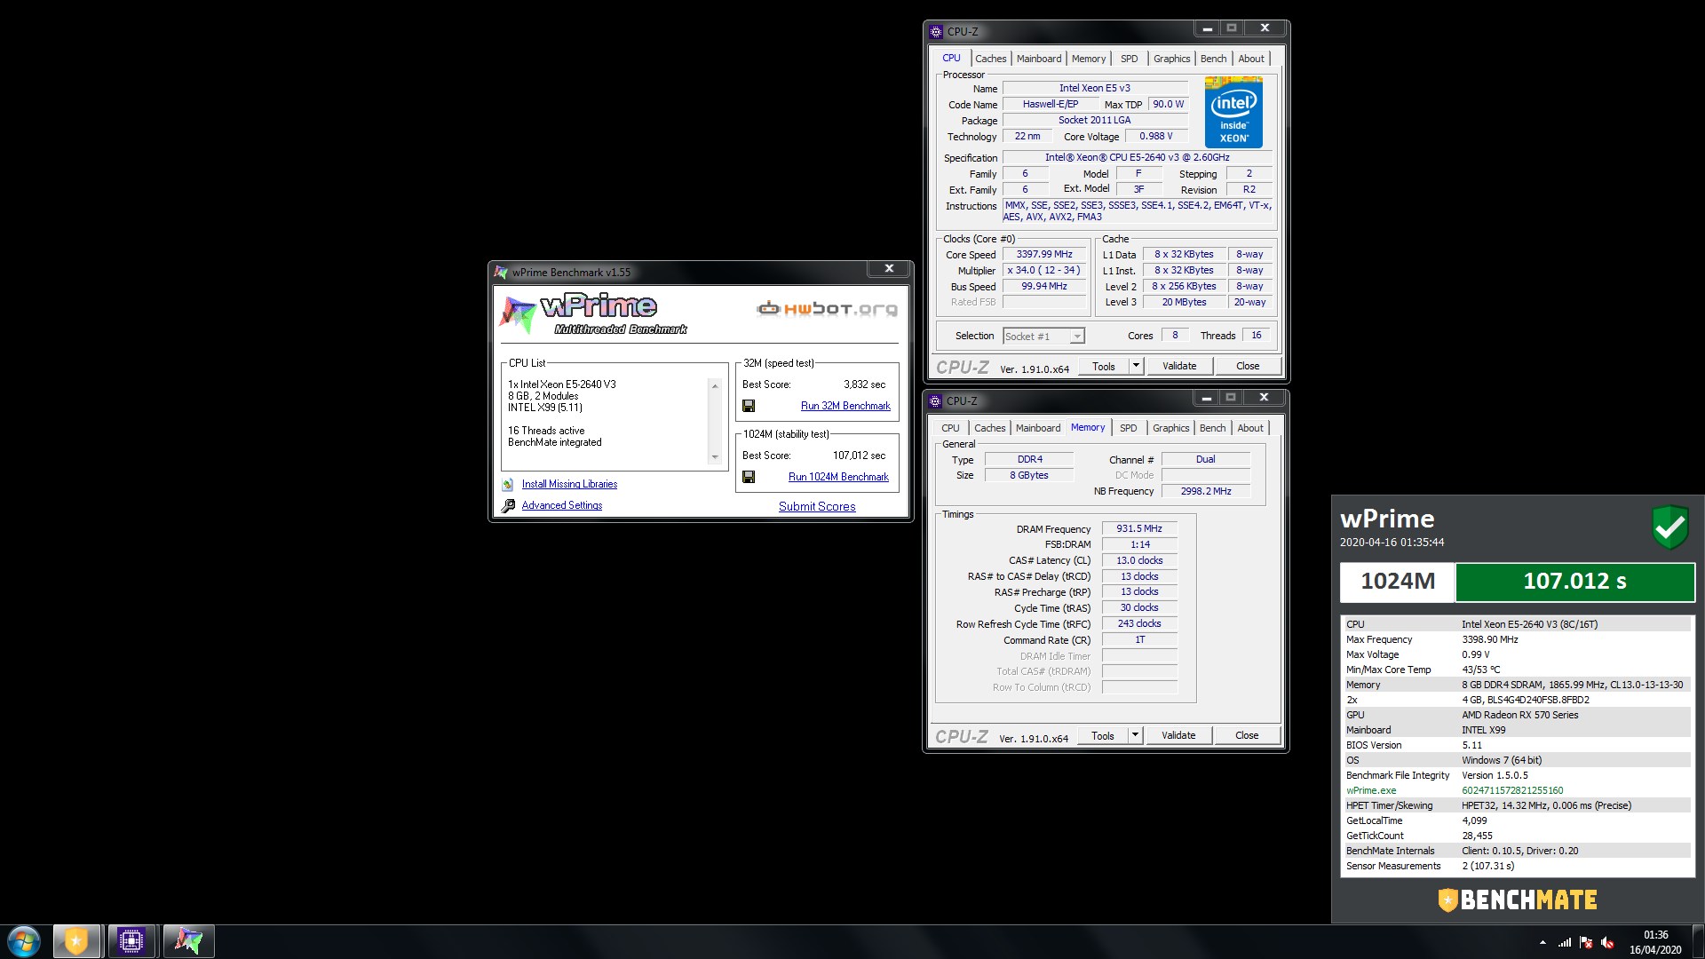Click the HWBOT.org logo in wPrime
1705x959 pixels.
(827, 308)
